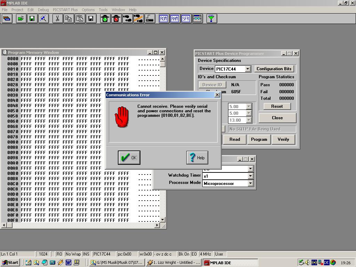The width and height of the screenshot is (356, 267).
Task: Open a project with the green folder icon
Action: (21, 19)
